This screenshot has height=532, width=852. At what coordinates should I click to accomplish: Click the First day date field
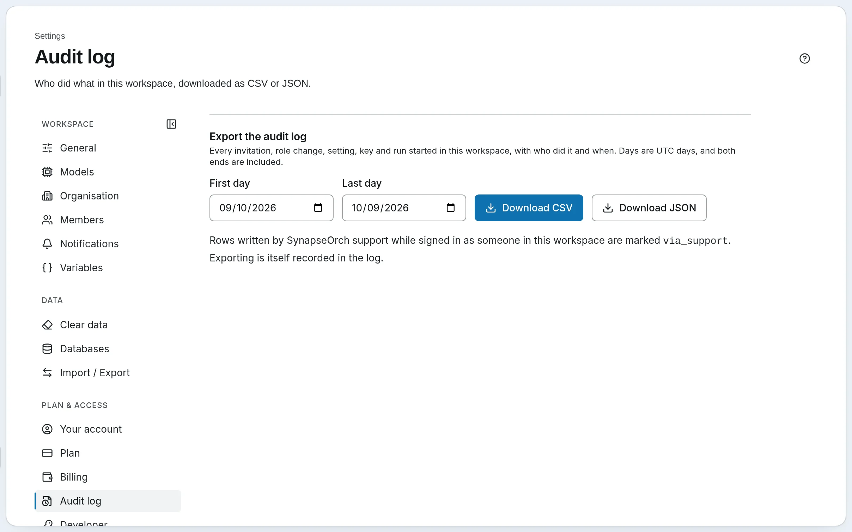point(272,208)
